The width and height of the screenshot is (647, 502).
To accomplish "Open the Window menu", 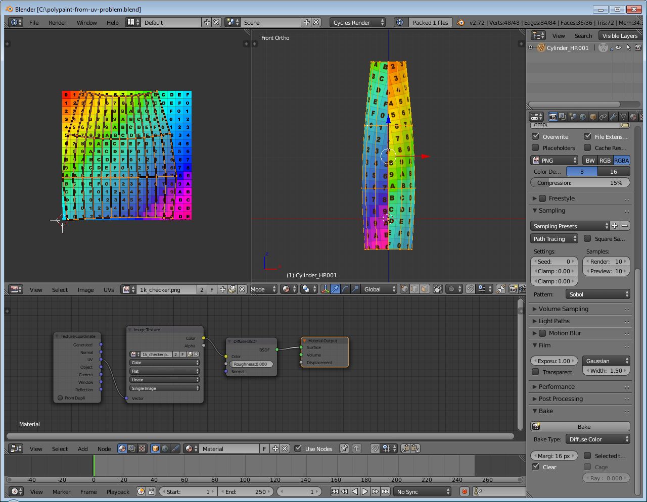I will pyautogui.click(x=87, y=22).
